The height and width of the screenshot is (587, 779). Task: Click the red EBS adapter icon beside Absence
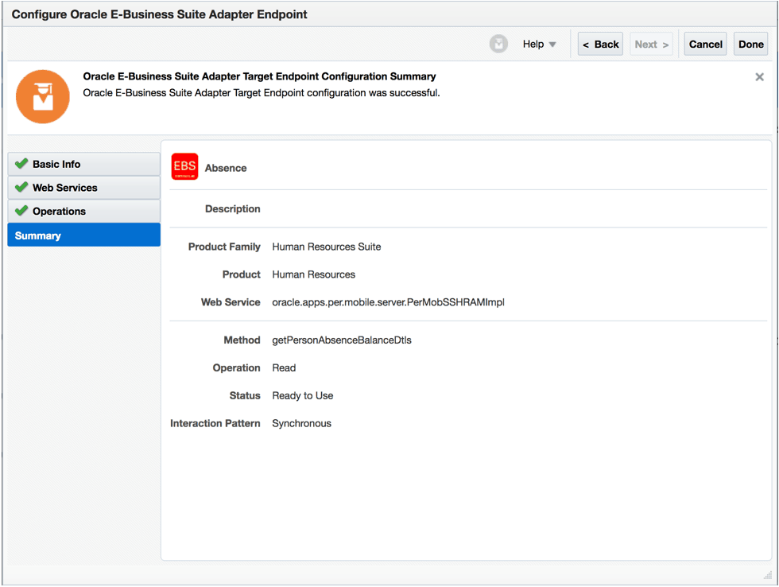(184, 166)
